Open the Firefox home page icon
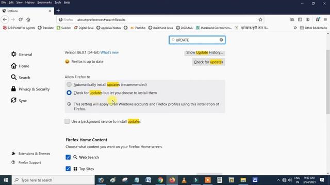Viewport: 330px width, 185px height. point(28,20)
